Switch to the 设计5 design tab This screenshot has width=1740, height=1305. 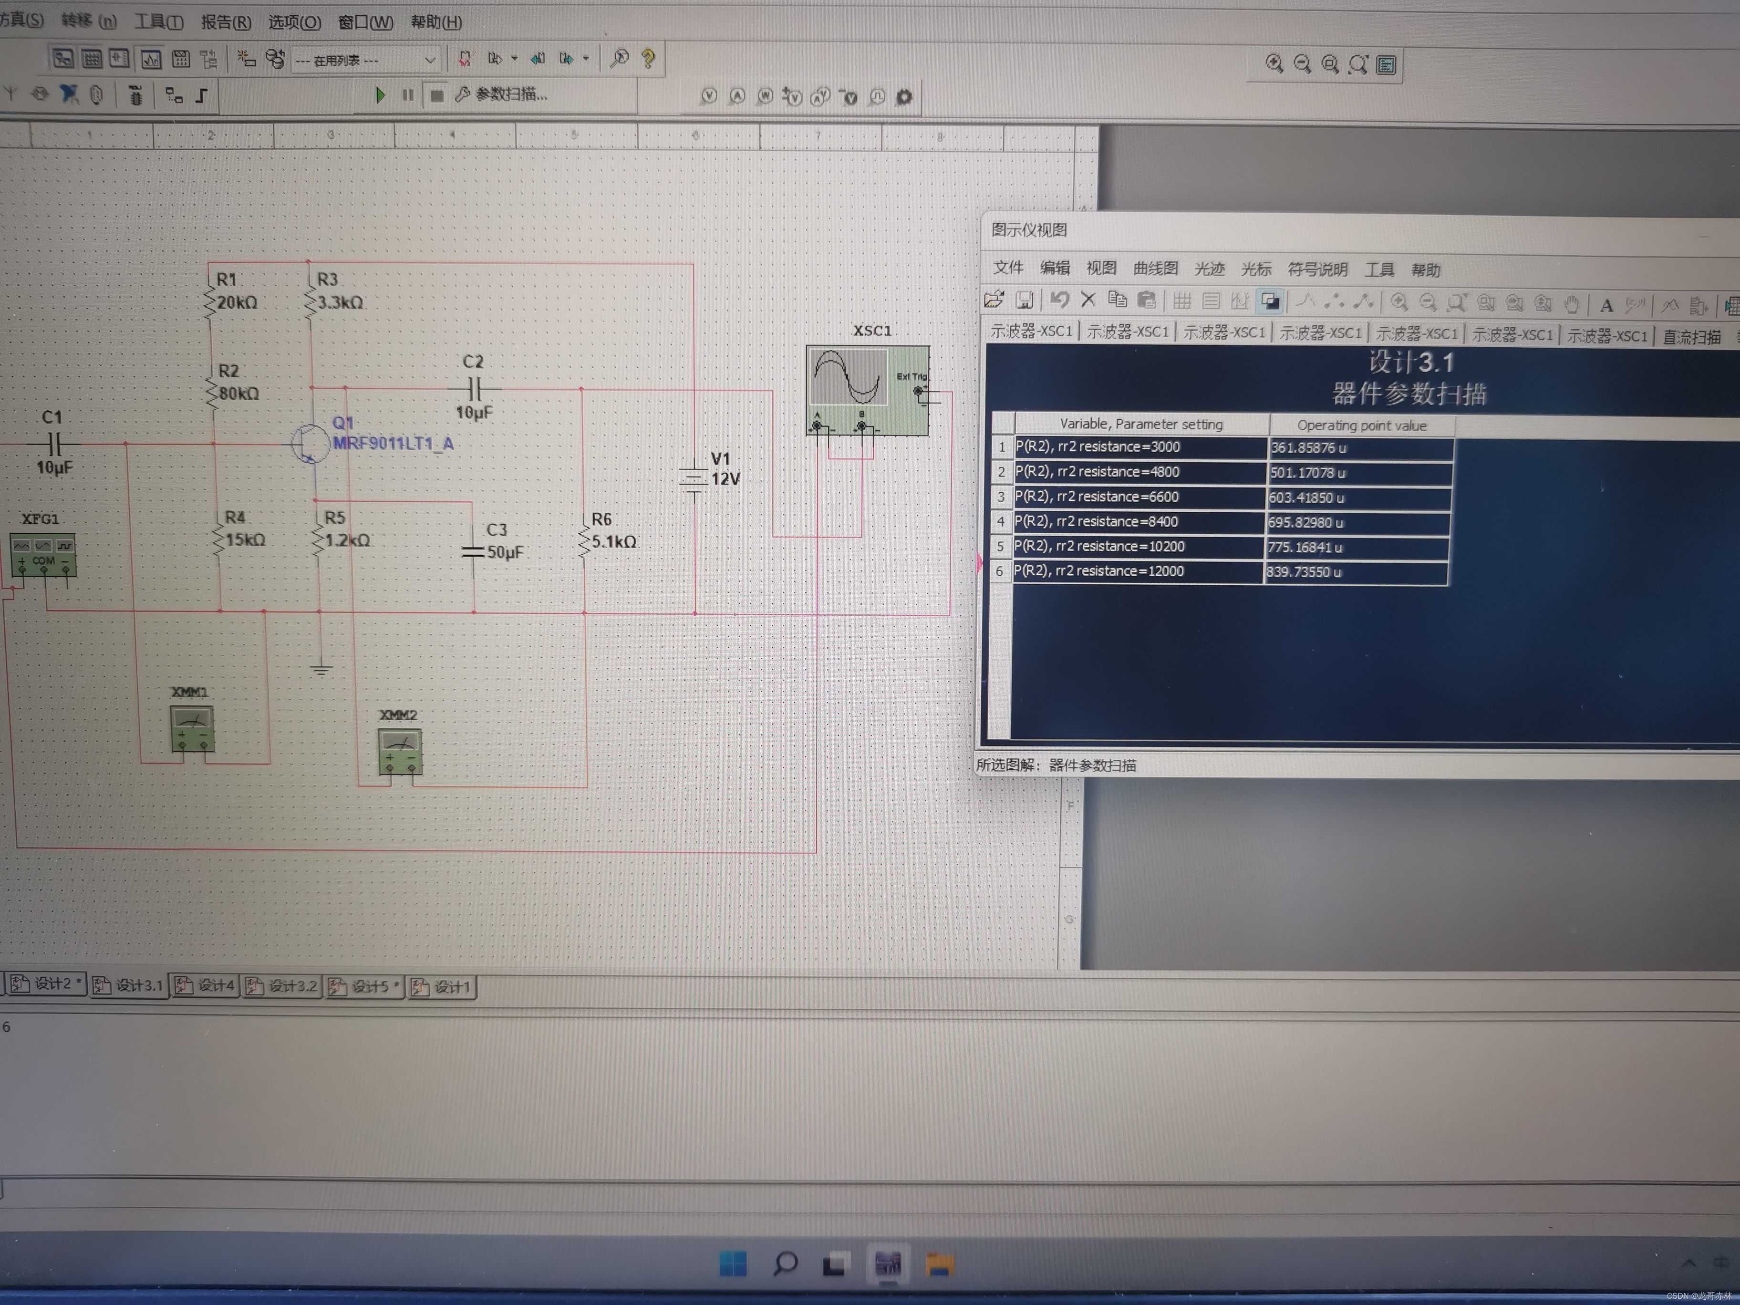365,986
